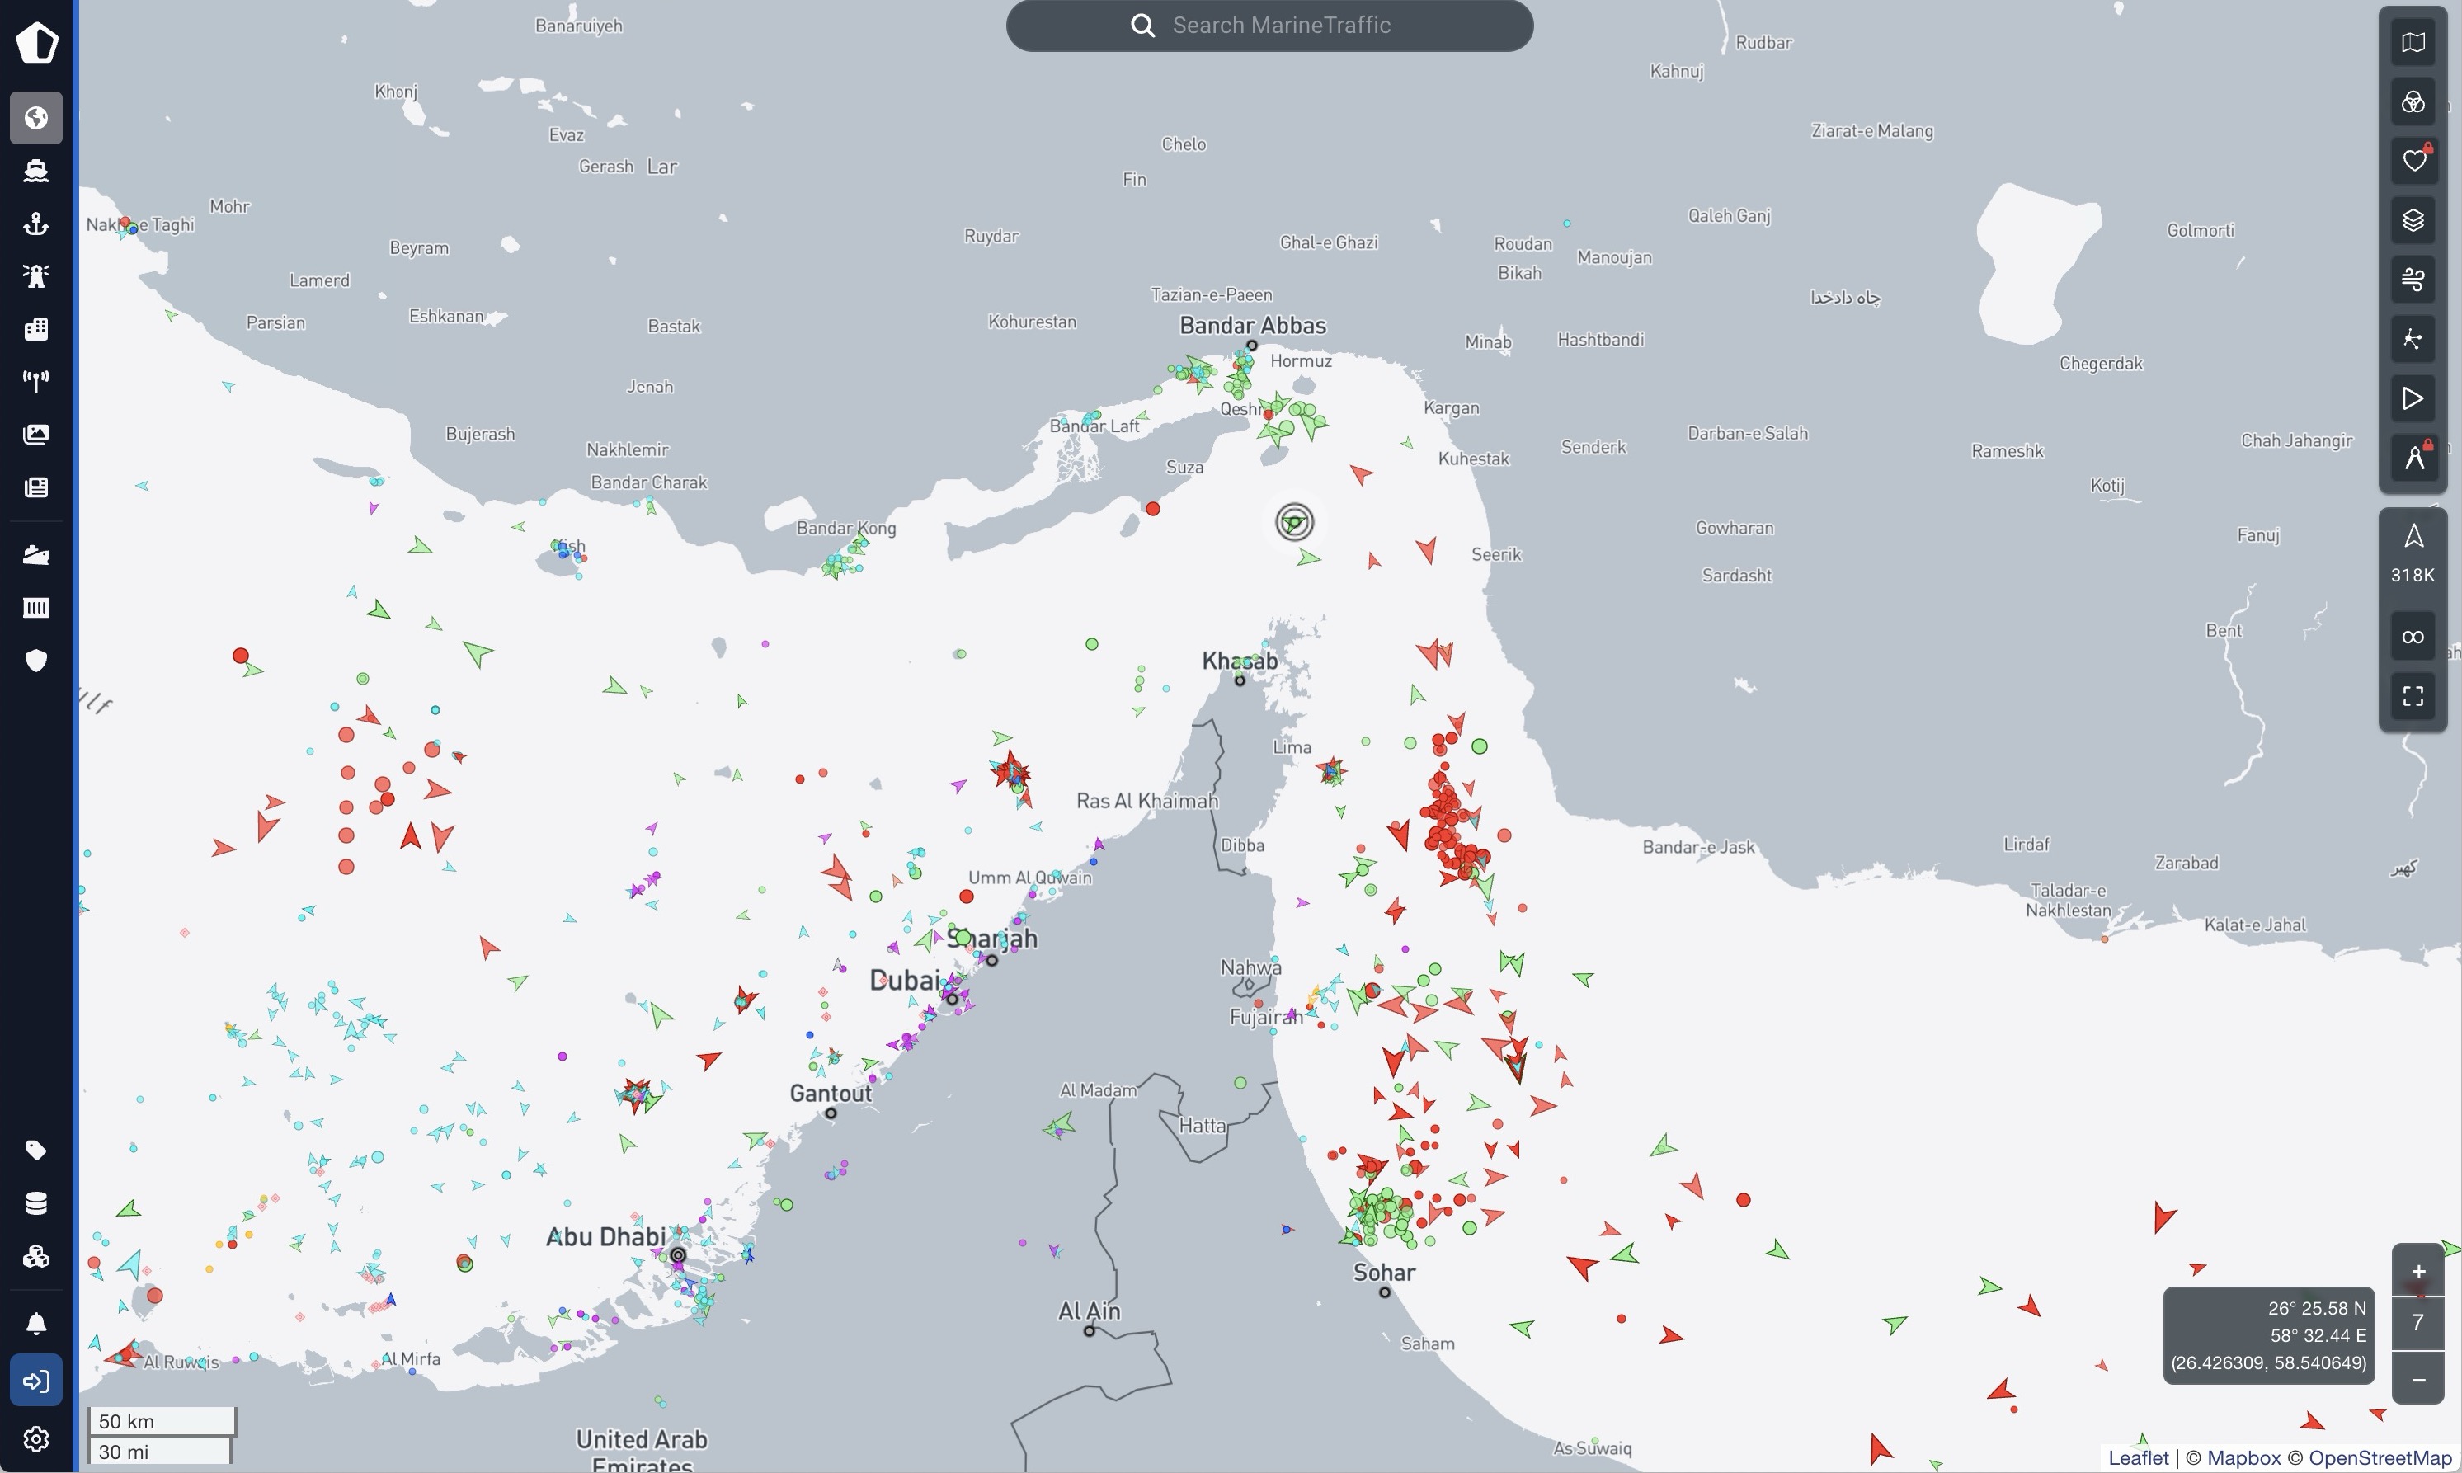Open the weather wind layer icon

(x=2413, y=279)
